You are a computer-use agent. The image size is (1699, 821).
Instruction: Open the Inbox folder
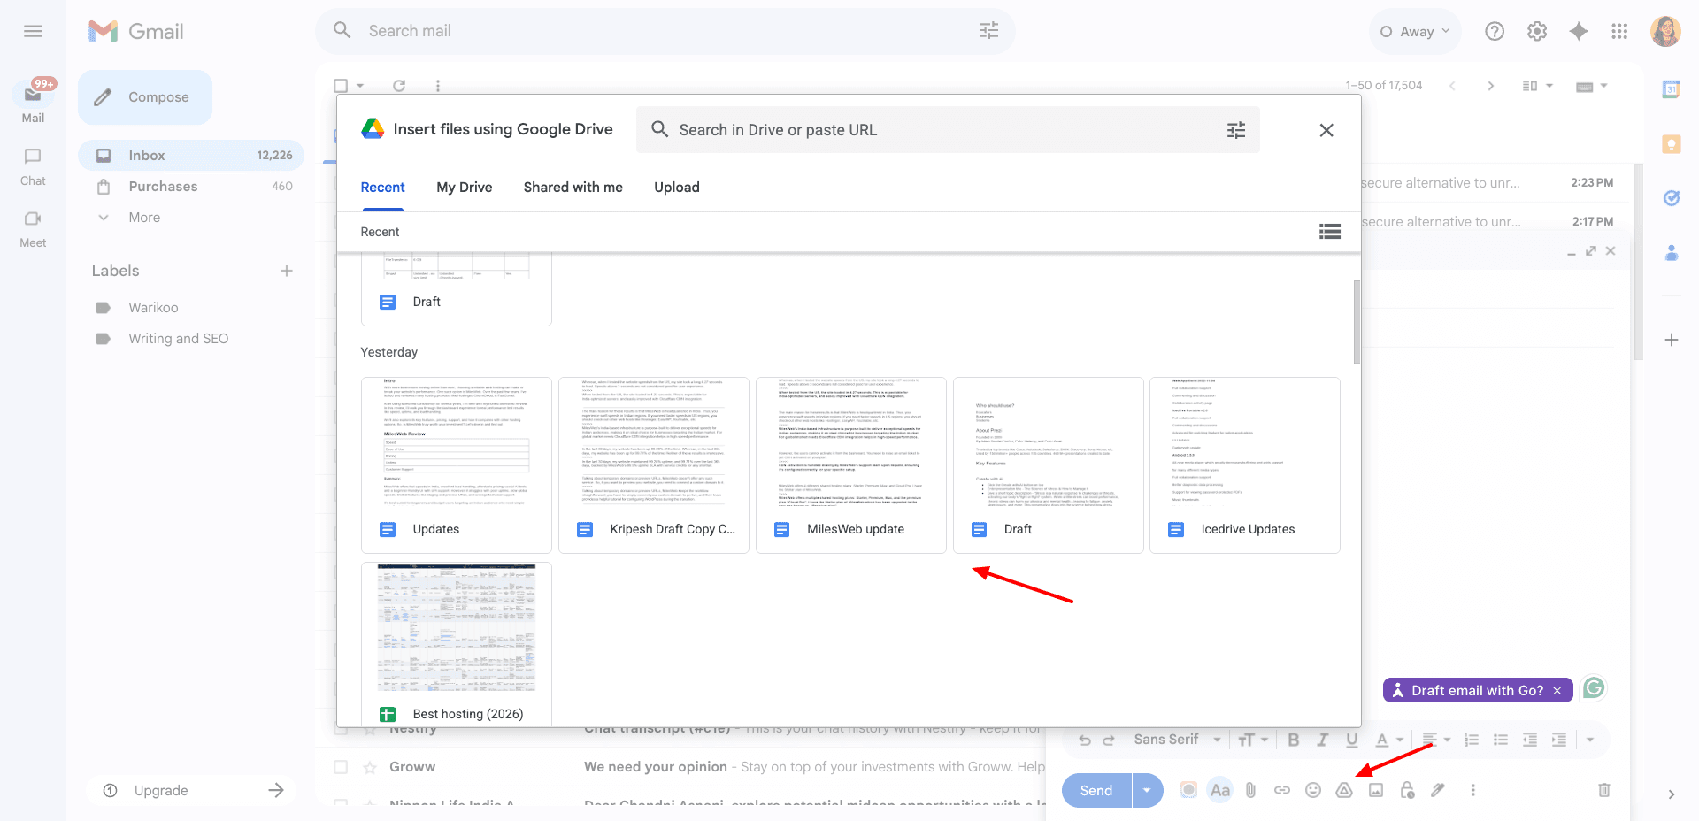pos(191,156)
